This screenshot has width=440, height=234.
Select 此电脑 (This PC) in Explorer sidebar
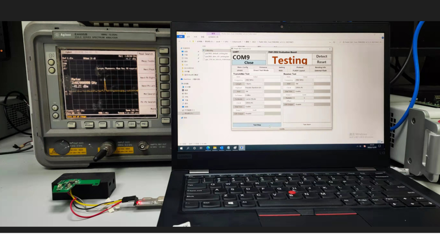[186, 84]
